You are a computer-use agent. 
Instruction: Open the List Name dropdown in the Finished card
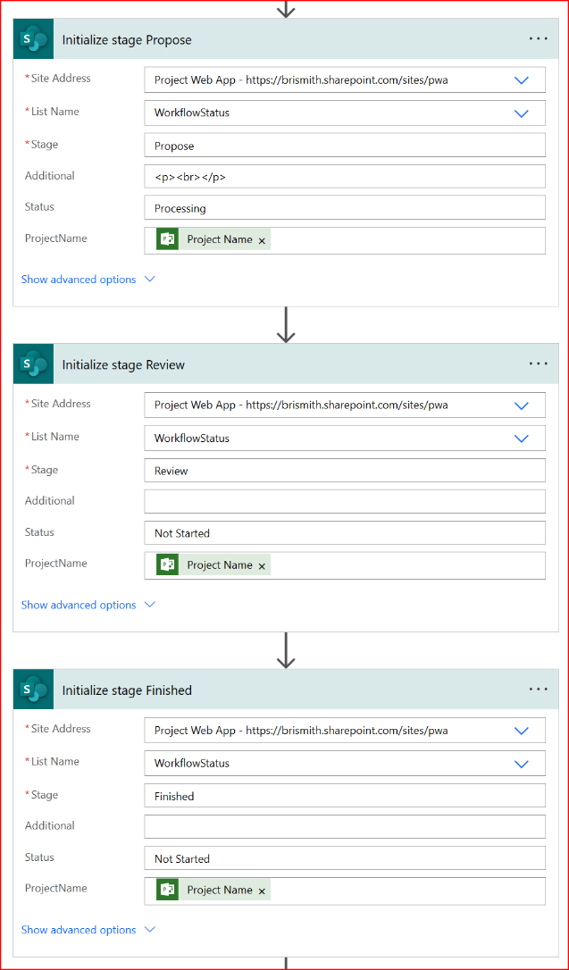522,764
